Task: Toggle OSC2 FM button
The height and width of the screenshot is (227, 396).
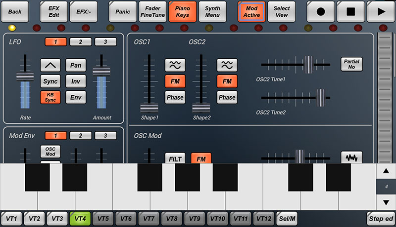Action: [227, 81]
